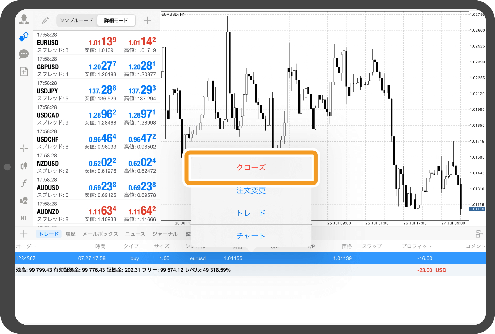Select the NZDUSD quote row
Viewport: 495px width, 334px height.
tap(97, 163)
